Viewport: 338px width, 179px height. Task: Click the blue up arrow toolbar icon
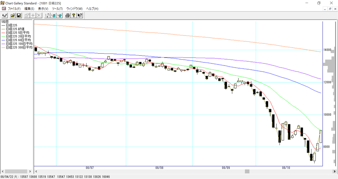(60, 15)
